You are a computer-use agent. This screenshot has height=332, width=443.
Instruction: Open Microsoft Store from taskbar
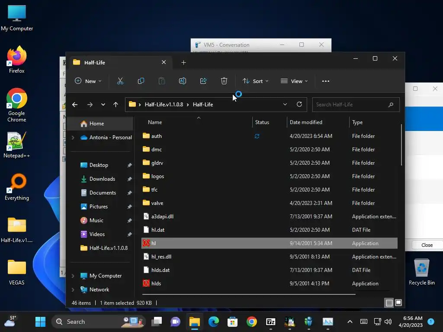click(232, 322)
